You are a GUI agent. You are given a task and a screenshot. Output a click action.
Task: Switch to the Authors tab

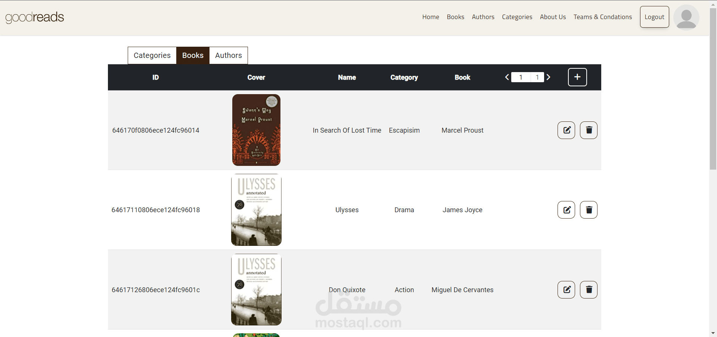(x=229, y=55)
